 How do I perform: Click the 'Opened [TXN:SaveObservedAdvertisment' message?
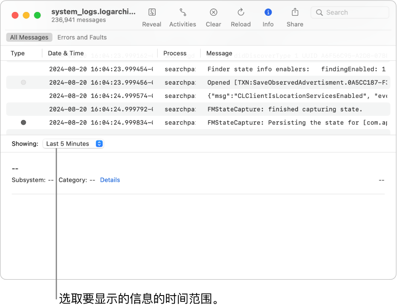(297, 83)
